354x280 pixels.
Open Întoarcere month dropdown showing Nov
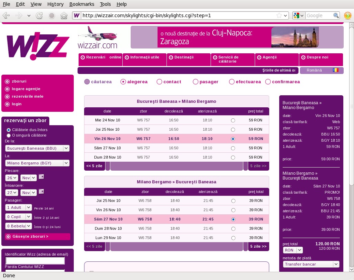point(29,193)
